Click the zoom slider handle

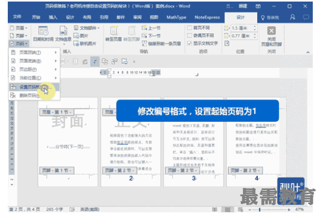(x=259, y=210)
